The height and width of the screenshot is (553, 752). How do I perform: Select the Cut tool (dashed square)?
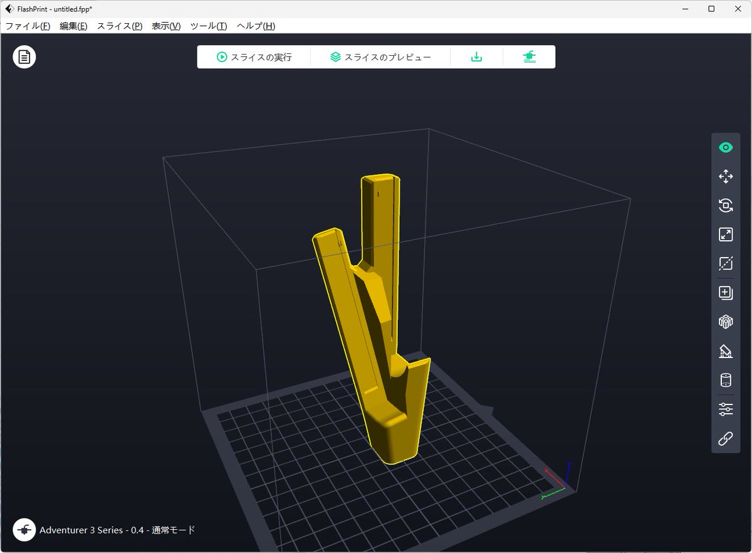pos(726,263)
